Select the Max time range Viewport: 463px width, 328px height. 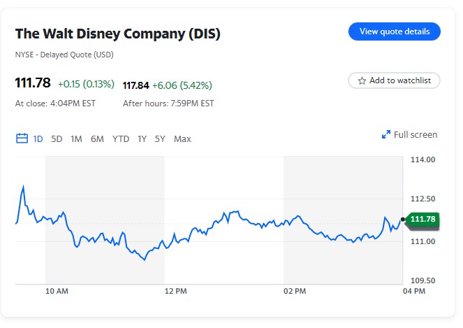pos(182,139)
